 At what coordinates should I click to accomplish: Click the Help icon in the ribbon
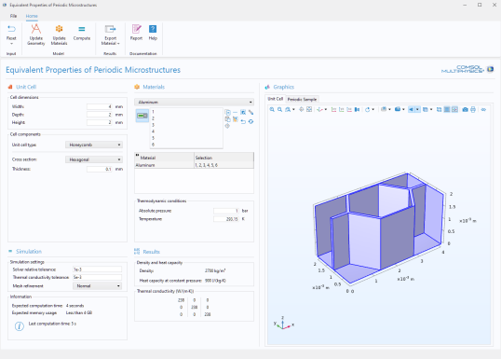(153, 33)
